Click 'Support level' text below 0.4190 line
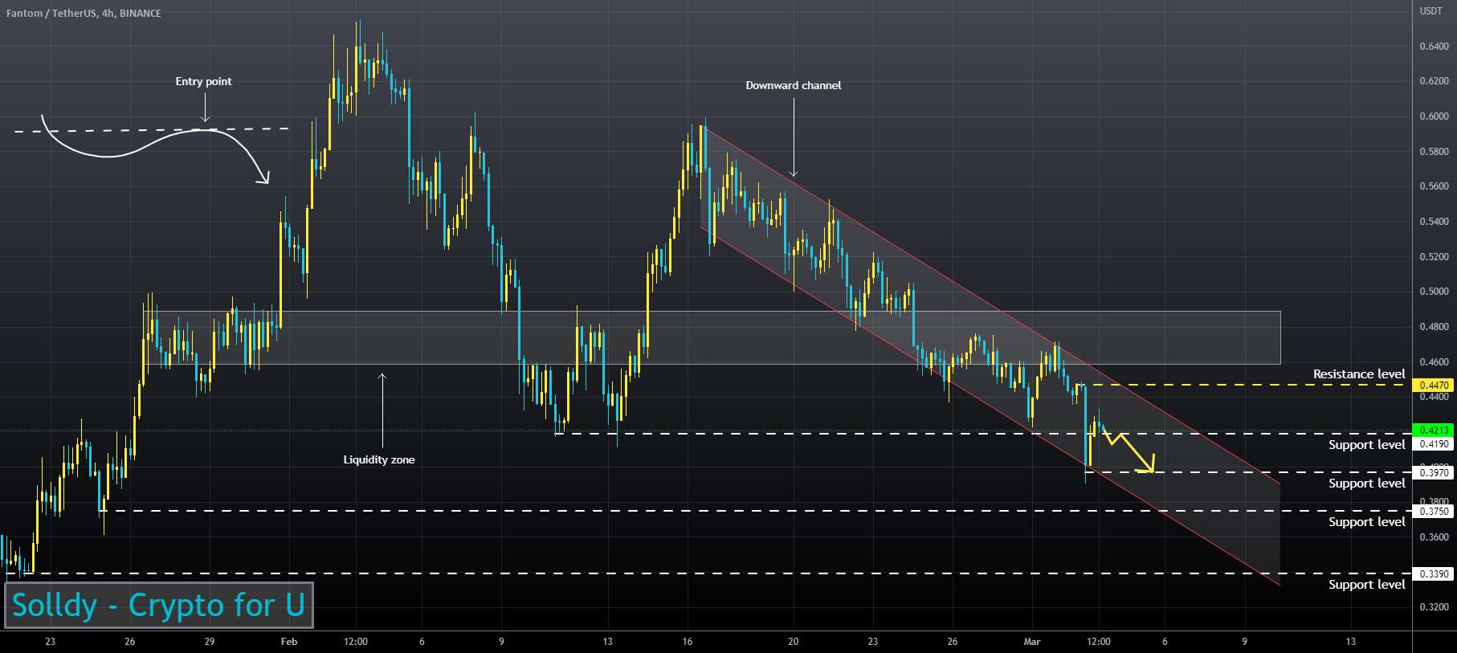 (1366, 444)
